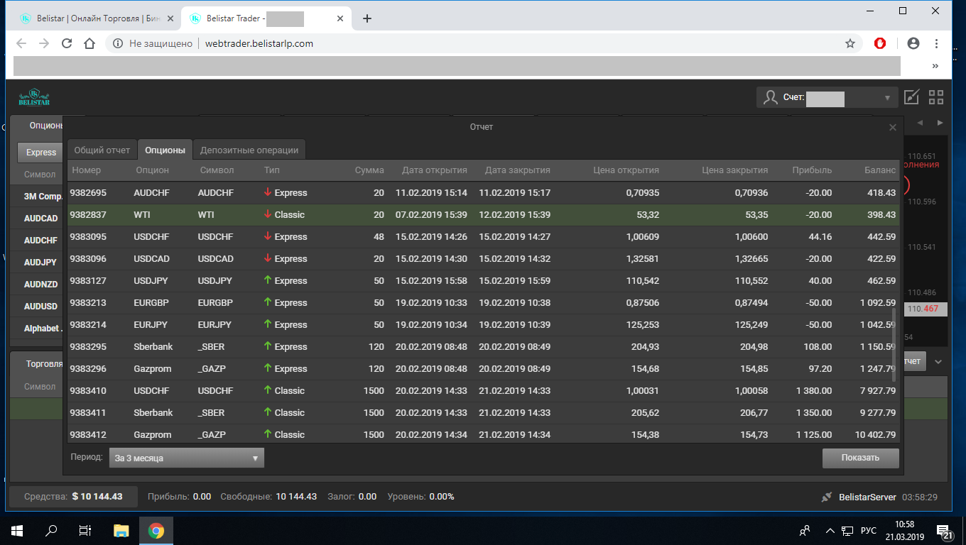Close the Отчет report dialog
This screenshot has width=966, height=545.
point(893,127)
